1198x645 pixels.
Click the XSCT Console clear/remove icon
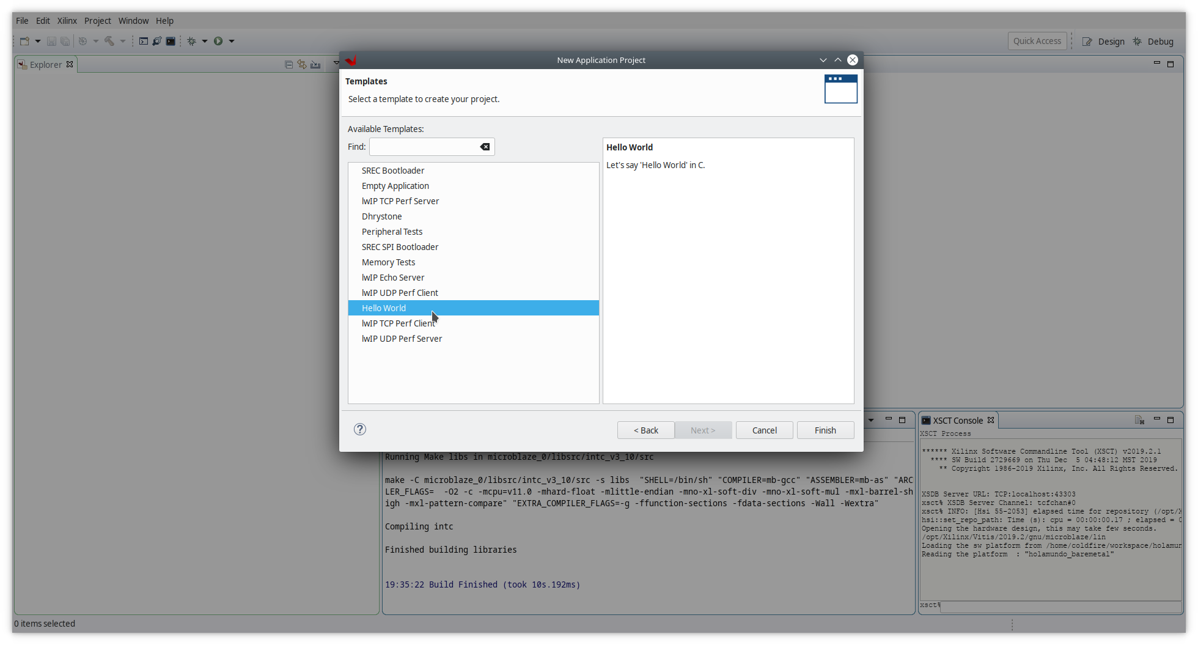[x=1139, y=420]
